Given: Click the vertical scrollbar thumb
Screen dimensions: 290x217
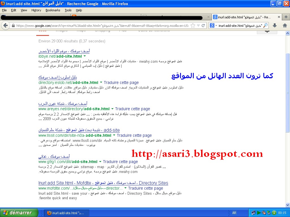Looking at the screenshot, I should (288, 93).
